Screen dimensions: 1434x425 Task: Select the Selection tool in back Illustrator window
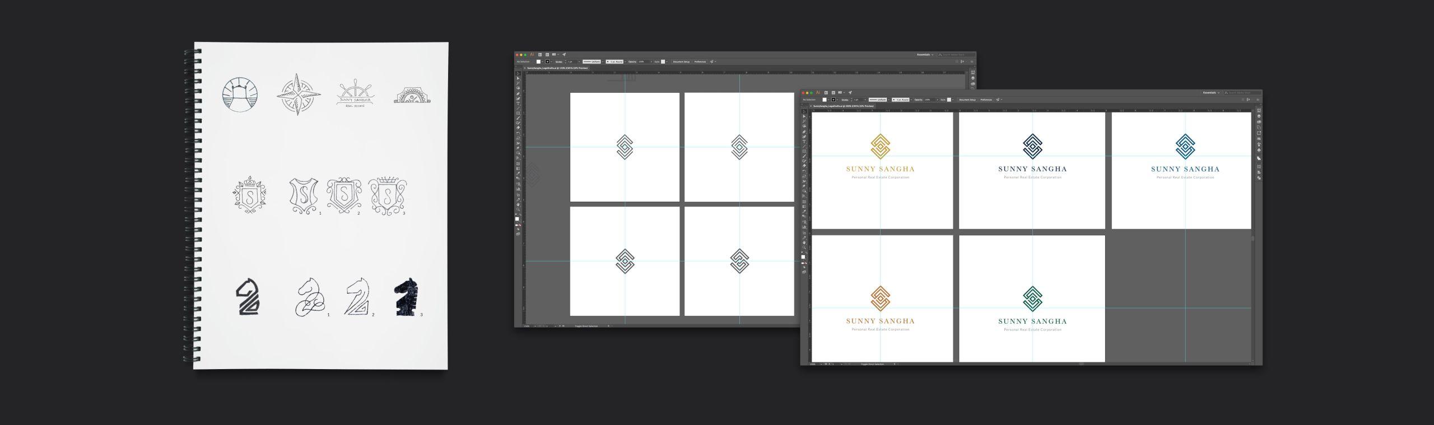519,73
